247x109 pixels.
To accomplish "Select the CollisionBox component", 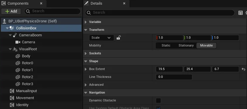I will point(41,28).
